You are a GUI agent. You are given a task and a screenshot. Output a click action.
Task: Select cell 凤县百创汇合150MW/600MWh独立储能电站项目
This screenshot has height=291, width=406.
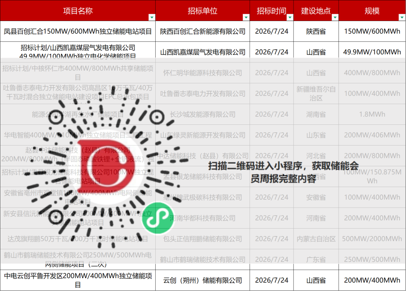(78, 31)
